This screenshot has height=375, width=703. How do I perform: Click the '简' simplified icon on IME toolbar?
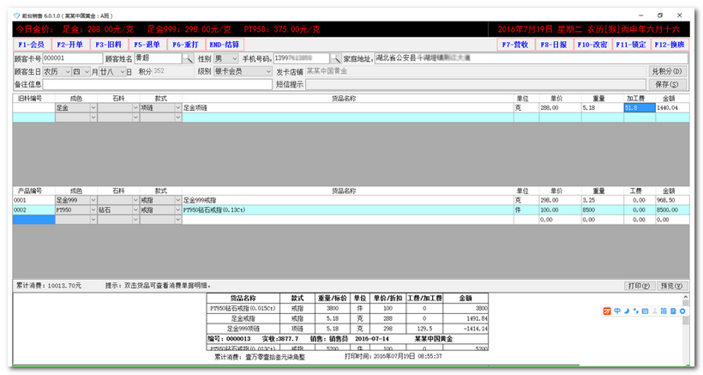pyautogui.click(x=664, y=311)
